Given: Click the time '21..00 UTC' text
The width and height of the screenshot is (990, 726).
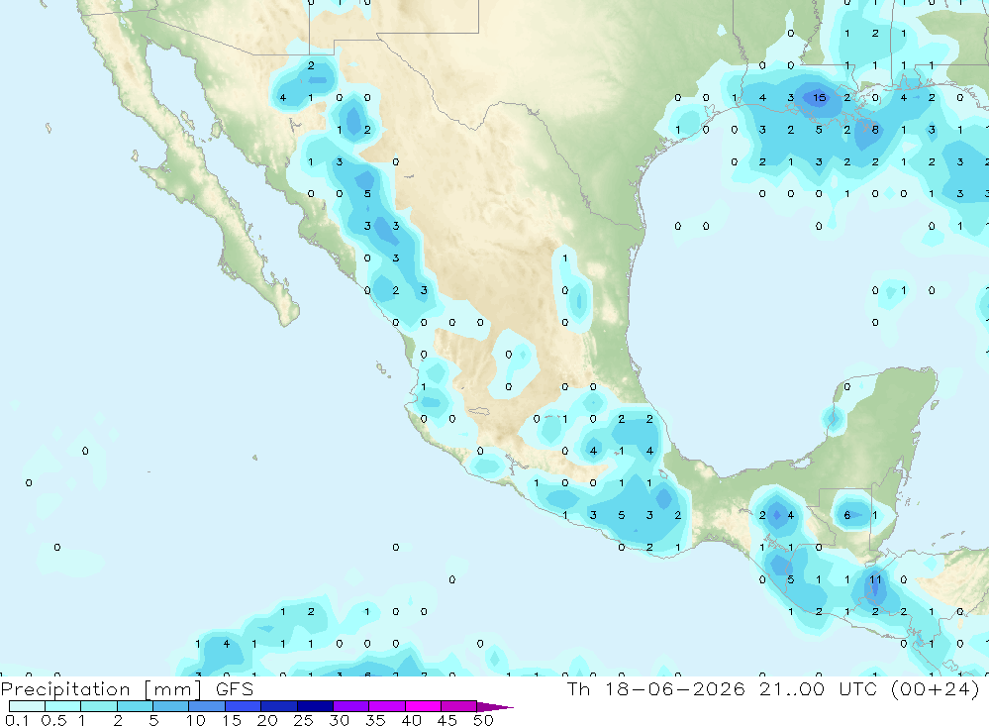Looking at the screenshot, I should coord(819,688).
